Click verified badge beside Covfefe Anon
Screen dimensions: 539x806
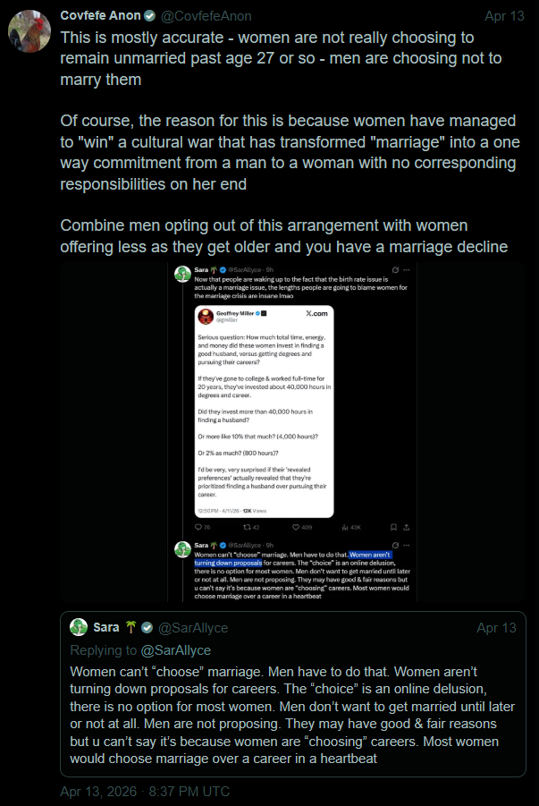(149, 16)
